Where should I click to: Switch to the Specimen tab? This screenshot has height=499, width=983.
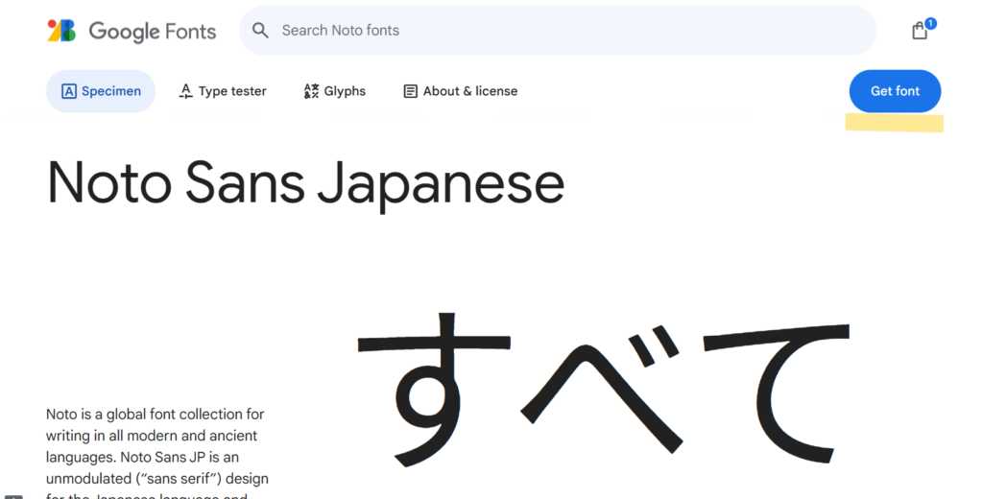101,91
